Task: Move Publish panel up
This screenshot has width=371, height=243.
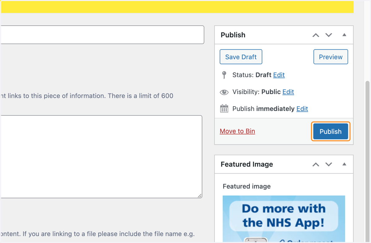Action: [316, 35]
